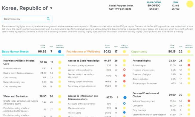Click large yellow overall score dot at top
This screenshot has height=117, width=195.
(190, 4)
